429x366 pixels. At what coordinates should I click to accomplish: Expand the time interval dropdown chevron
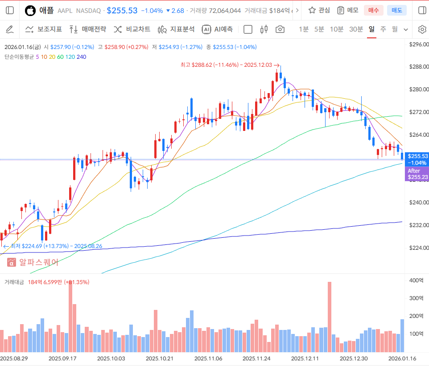(x=406, y=29)
